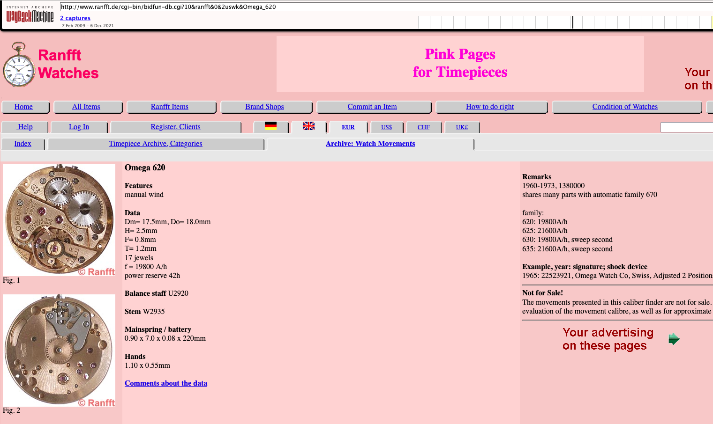The image size is (713, 424).
Task: Open Comments about the data link
Action: [166, 383]
